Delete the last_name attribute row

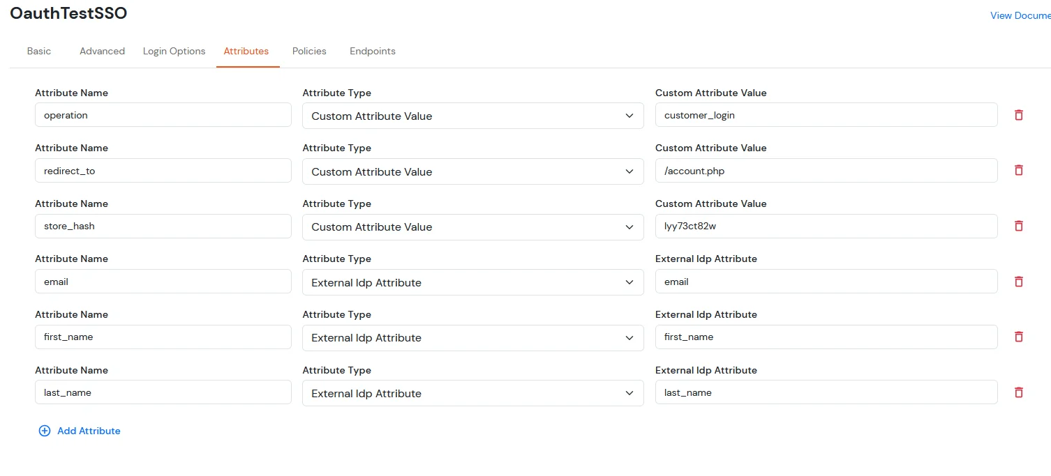coord(1018,392)
